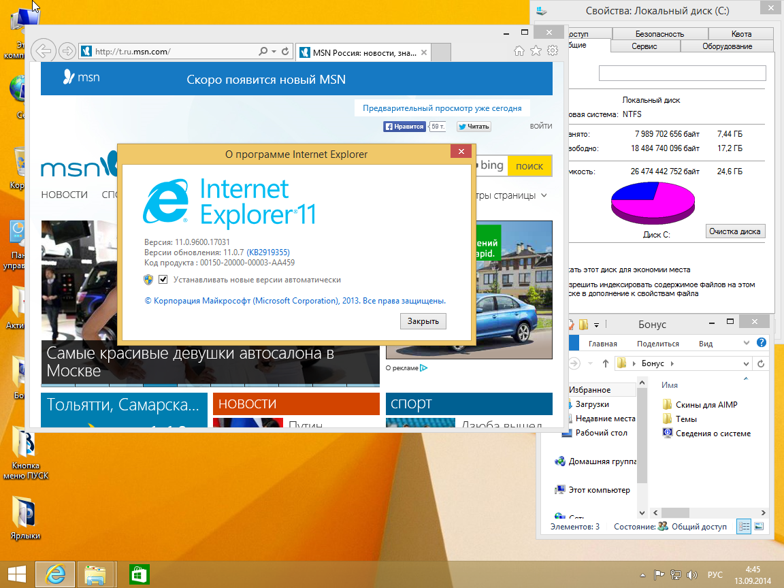Open the Windows Start button
The image size is (784, 588).
(x=16, y=574)
